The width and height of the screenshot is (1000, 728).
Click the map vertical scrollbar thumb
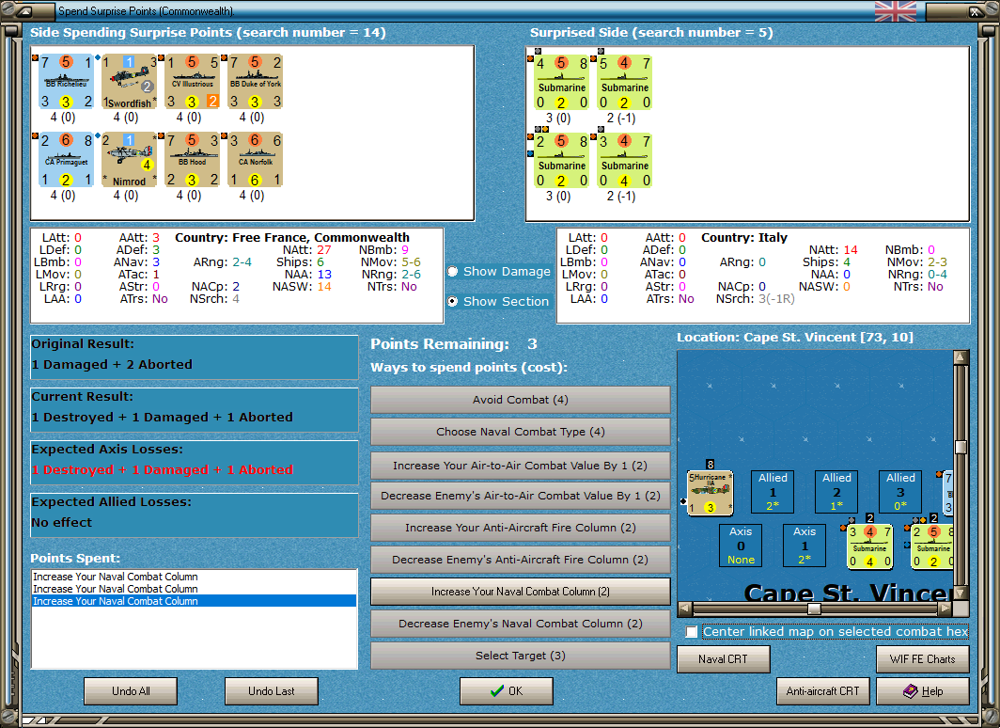(961, 447)
